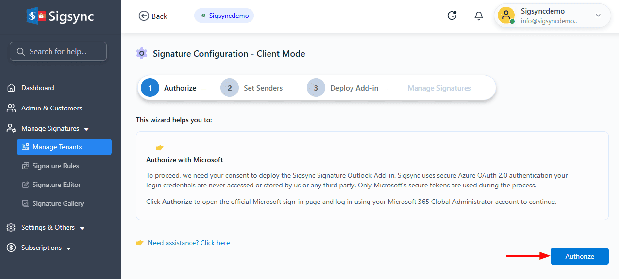Expand the Sigsyncdemo account dropdown
Image resolution: width=619 pixels, height=279 pixels.
coord(598,15)
